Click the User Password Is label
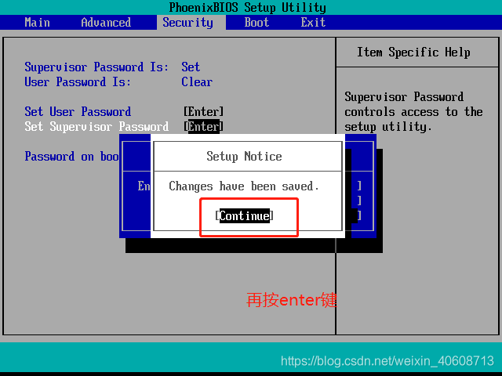 point(78,82)
